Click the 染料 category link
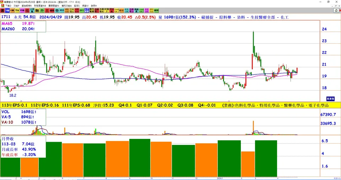This screenshot has width=341, height=180. 241,17
